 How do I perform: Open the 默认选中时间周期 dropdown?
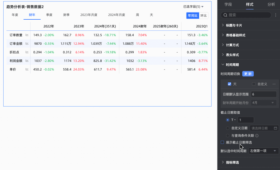pyautogui.click(x=263, y=151)
